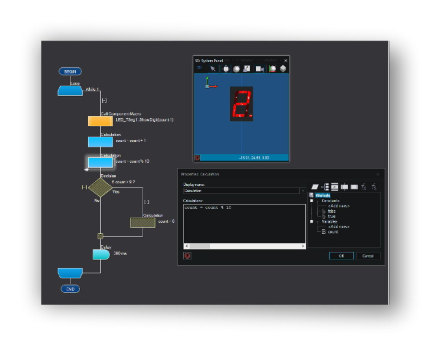440x354 pixels.
Task: Collapse the Variables tree node
Action: (x=311, y=221)
